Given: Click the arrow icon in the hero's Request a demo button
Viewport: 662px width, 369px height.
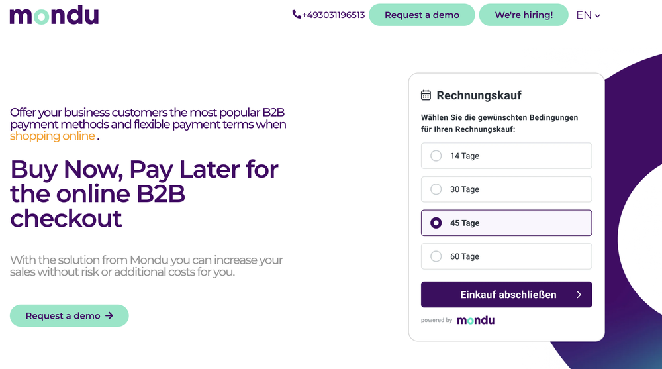Looking at the screenshot, I should click(109, 316).
